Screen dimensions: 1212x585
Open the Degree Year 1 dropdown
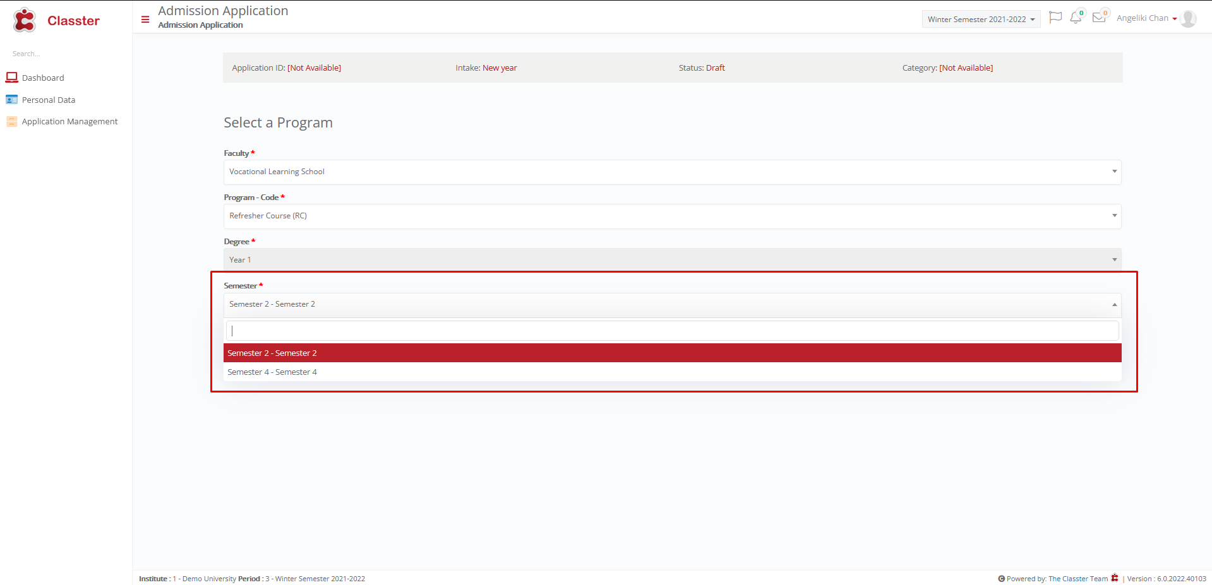tap(672, 260)
